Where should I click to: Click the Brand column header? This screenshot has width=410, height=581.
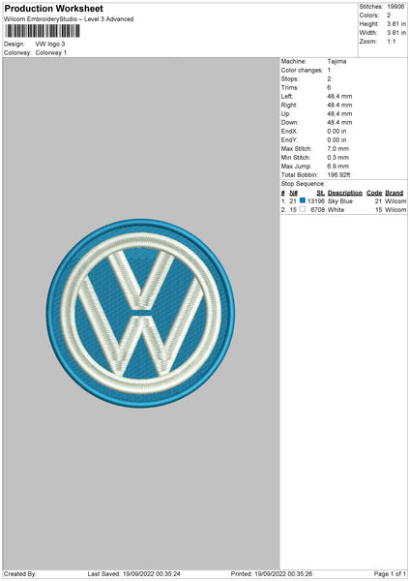[x=395, y=193]
